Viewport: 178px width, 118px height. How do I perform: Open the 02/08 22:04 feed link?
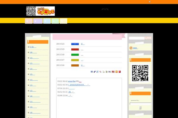70,96
